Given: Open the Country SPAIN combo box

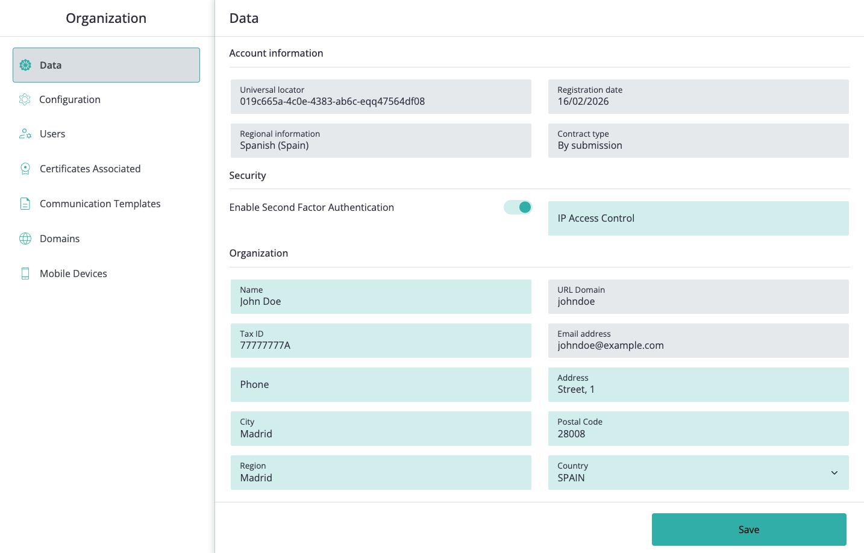Looking at the screenshot, I should pos(698,472).
